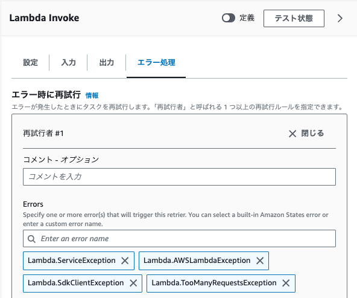The image size is (357, 298).
Task: Collapse the panel with the right chevron
Action: point(340,18)
